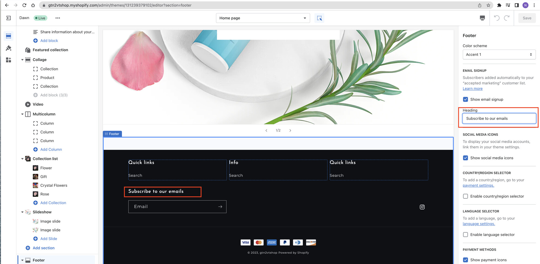Image resolution: width=540 pixels, height=264 pixels.
Task: Click the Footer label tag in preview
Action: click(112, 134)
